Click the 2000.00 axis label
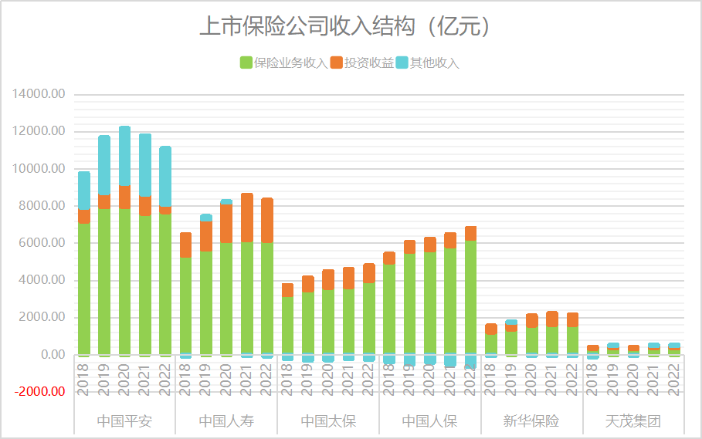This screenshot has width=702, height=439. 42,317
